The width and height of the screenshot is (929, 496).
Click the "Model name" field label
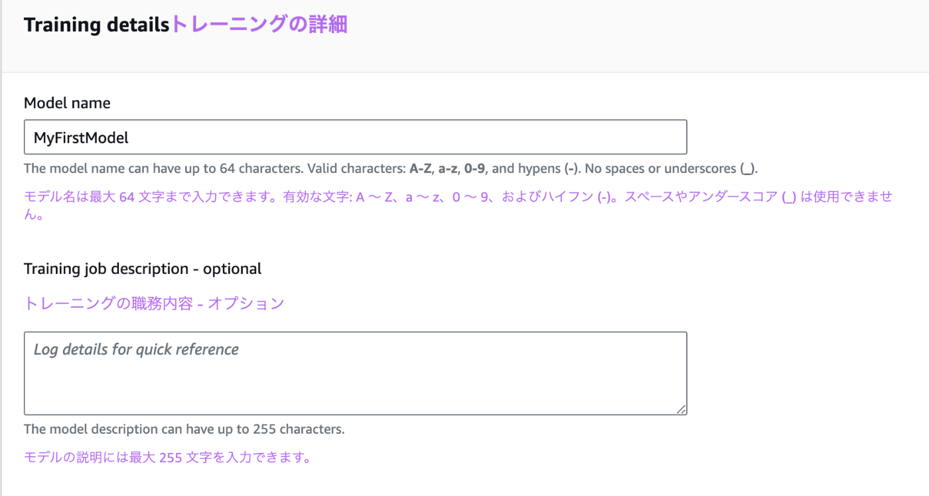[x=67, y=103]
